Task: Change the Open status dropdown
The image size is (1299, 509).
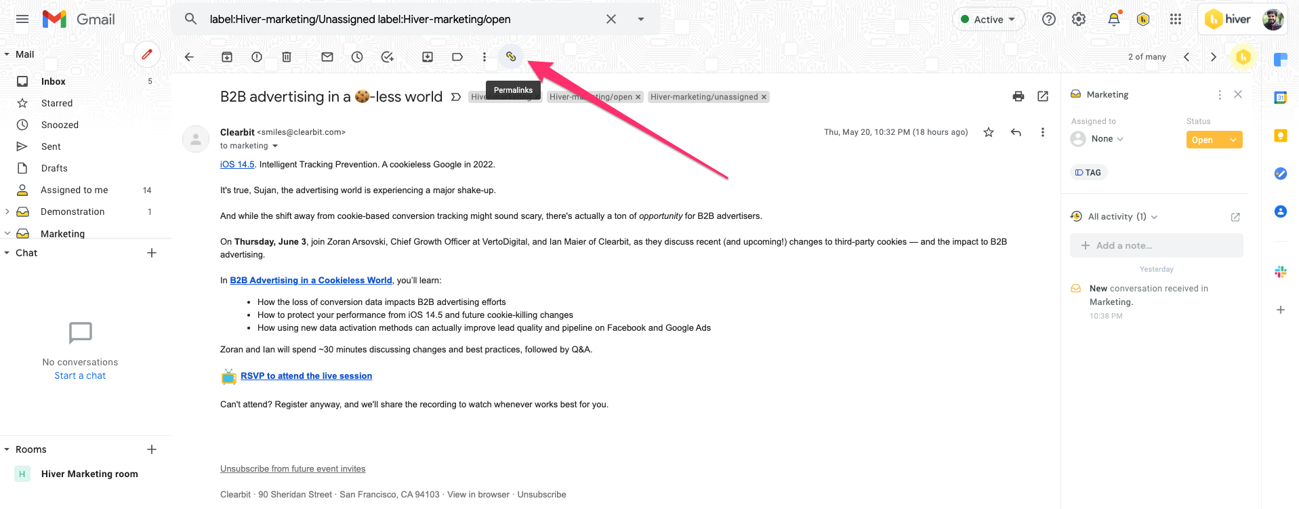Action: [x=1214, y=140]
